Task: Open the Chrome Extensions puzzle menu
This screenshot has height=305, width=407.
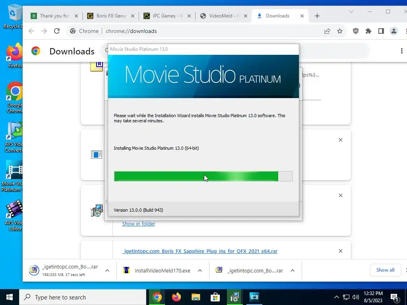Action: 368,31
